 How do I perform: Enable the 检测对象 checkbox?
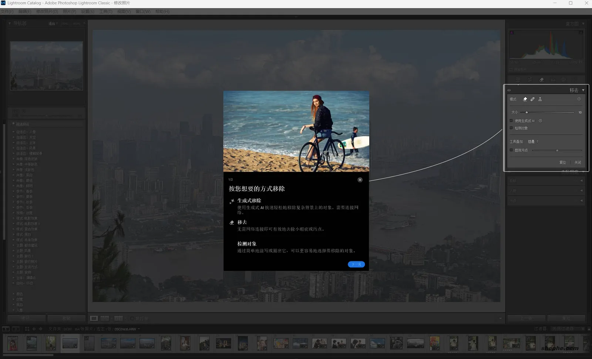(511, 128)
